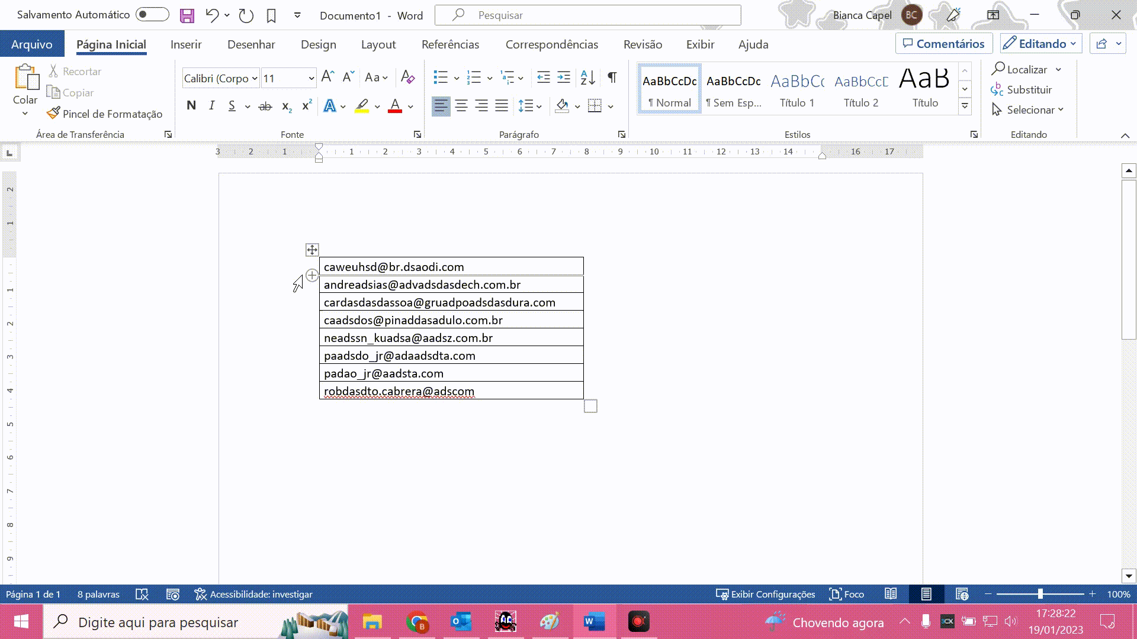Image resolution: width=1137 pixels, height=639 pixels.
Task: Click the Format Painter brush icon
Action: (x=53, y=114)
